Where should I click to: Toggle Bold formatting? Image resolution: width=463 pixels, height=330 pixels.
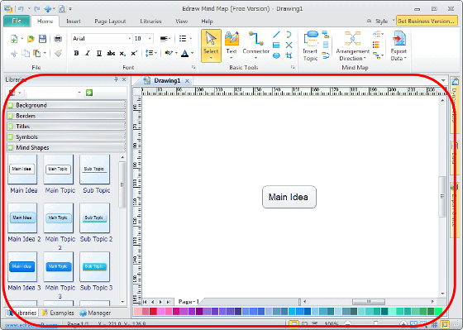tap(76, 53)
